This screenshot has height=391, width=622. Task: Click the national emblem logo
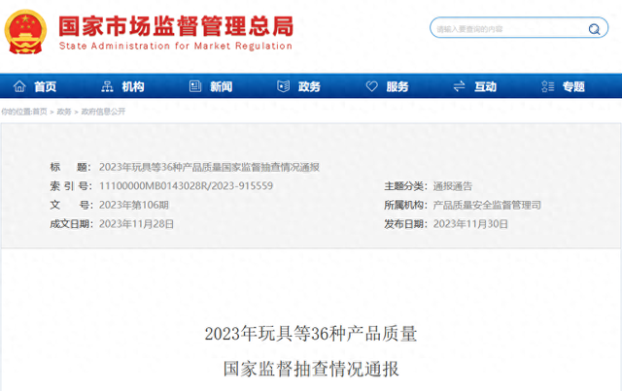click(x=25, y=32)
